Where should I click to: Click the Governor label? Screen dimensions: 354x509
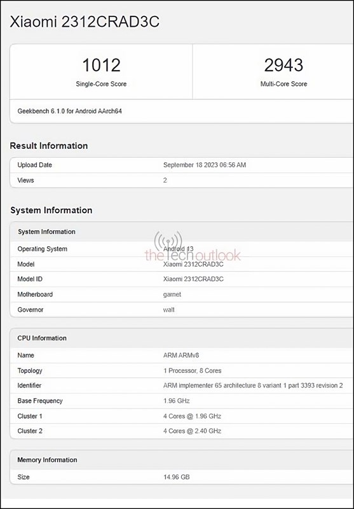point(31,310)
